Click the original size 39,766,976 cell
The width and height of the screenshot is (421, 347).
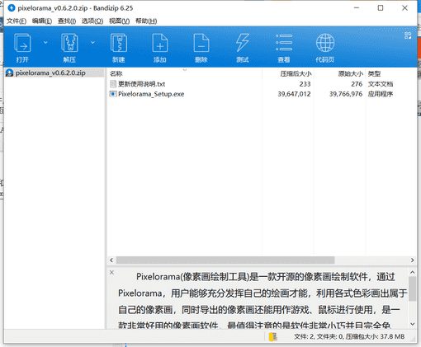346,94
